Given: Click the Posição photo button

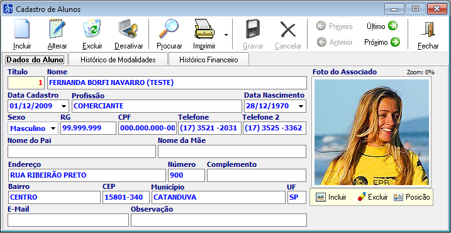Looking at the screenshot, I should coord(411,197).
